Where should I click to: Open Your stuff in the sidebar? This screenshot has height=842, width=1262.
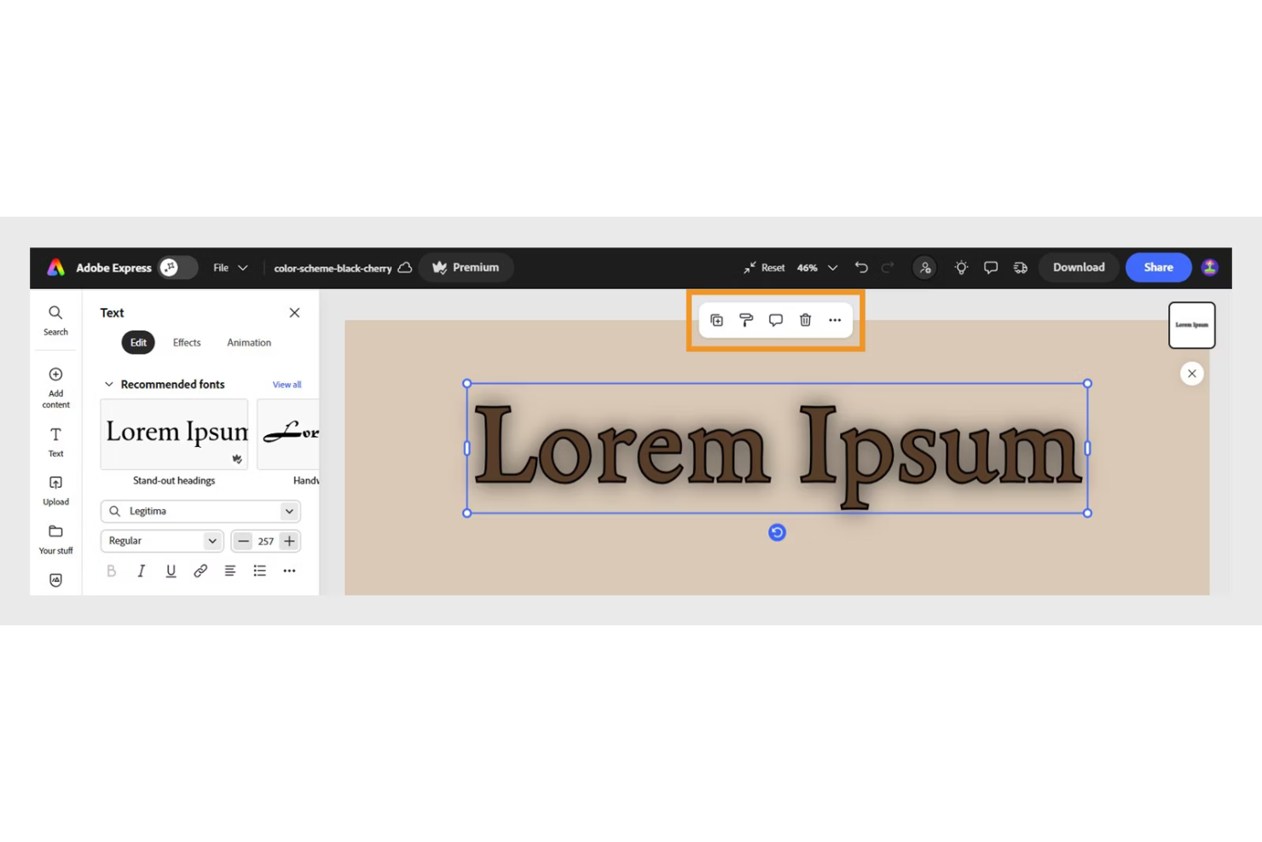coord(55,537)
